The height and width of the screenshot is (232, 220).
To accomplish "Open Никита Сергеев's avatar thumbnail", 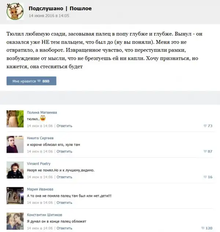I will pos(15,144).
